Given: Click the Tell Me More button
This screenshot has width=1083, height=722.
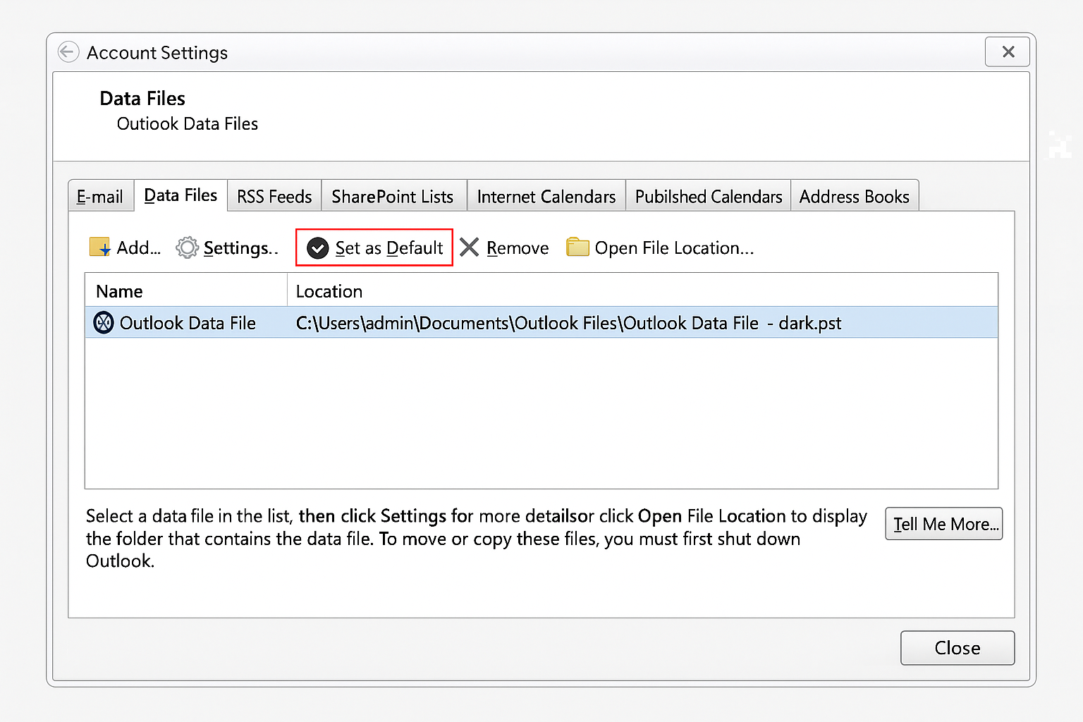Looking at the screenshot, I should coord(943,524).
